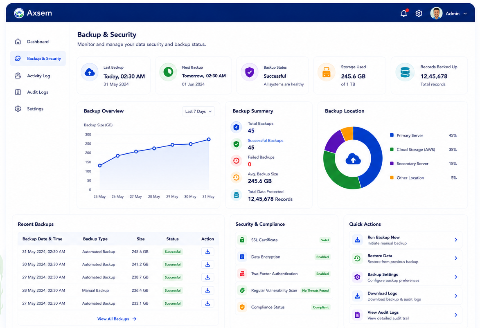480x328 pixels.
Task: Click the 28 May chart data point
Action: point(154,148)
